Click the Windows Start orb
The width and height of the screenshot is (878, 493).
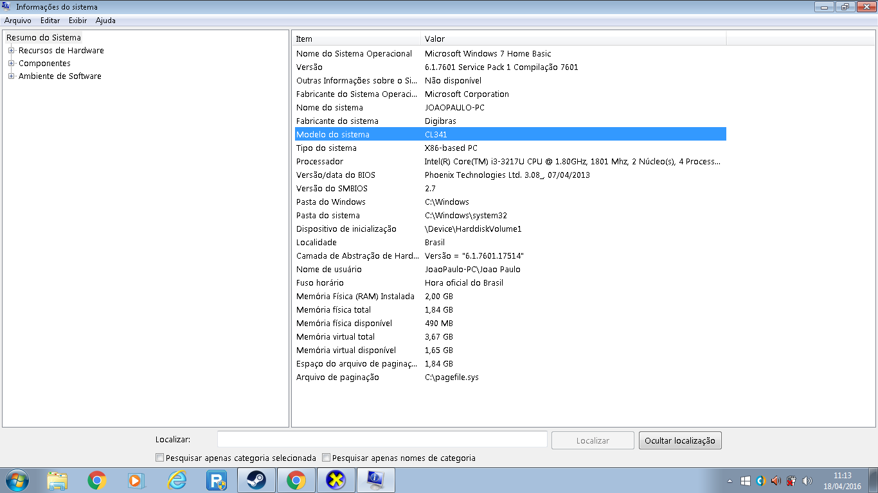pos(17,480)
